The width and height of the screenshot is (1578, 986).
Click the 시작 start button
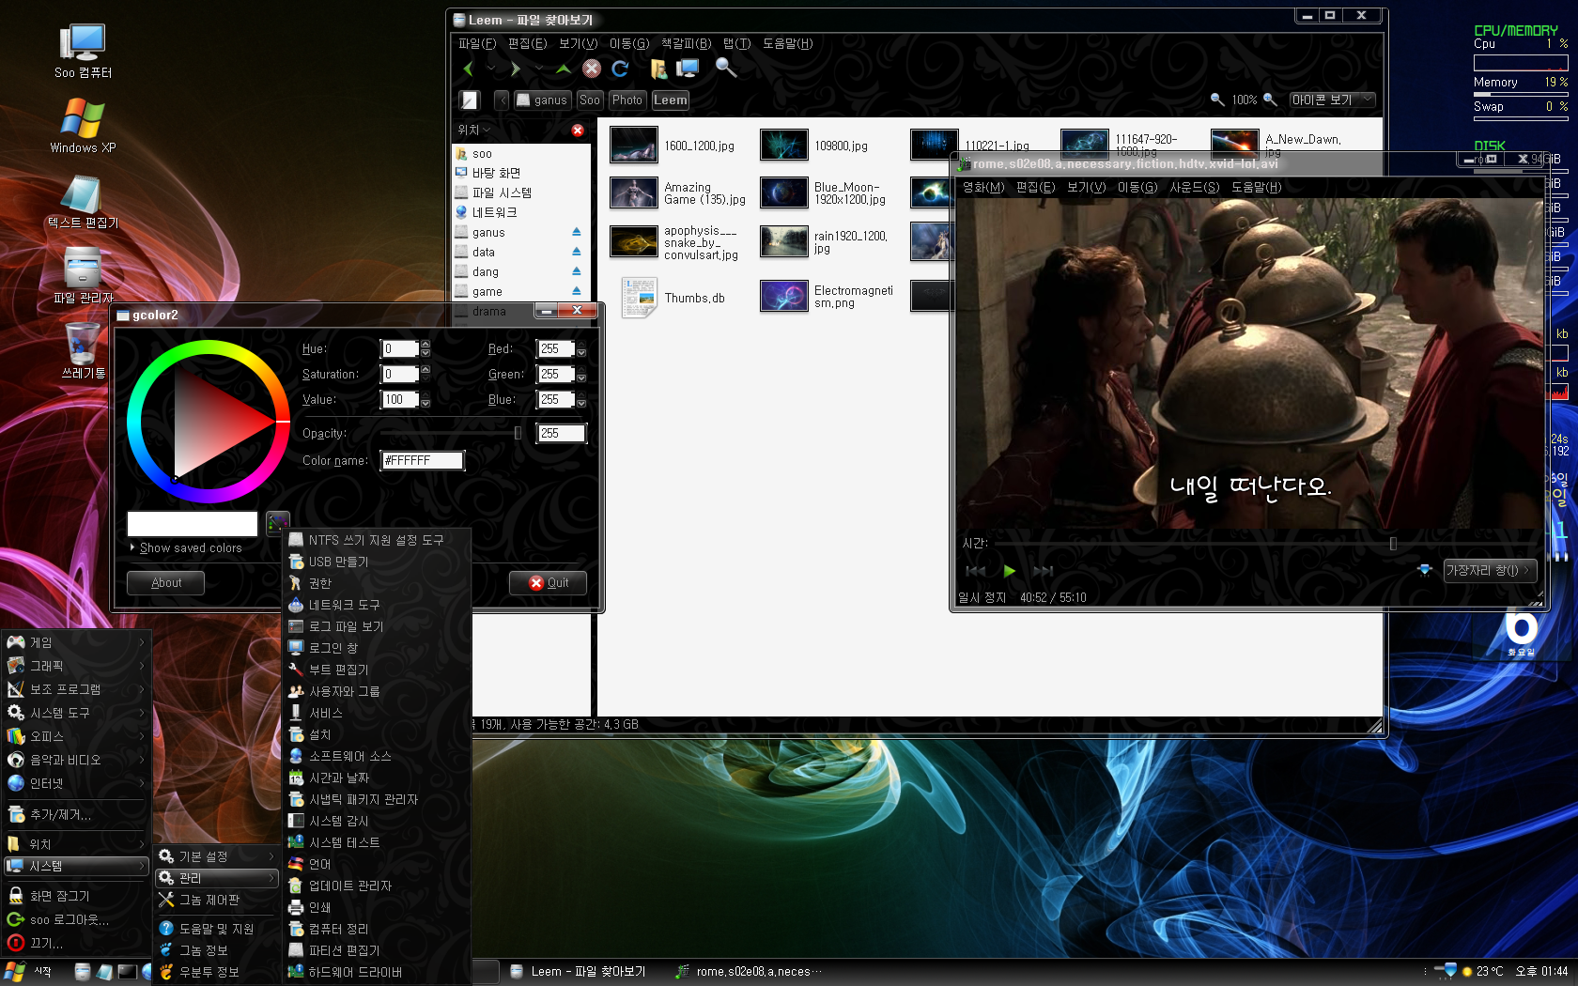30,971
